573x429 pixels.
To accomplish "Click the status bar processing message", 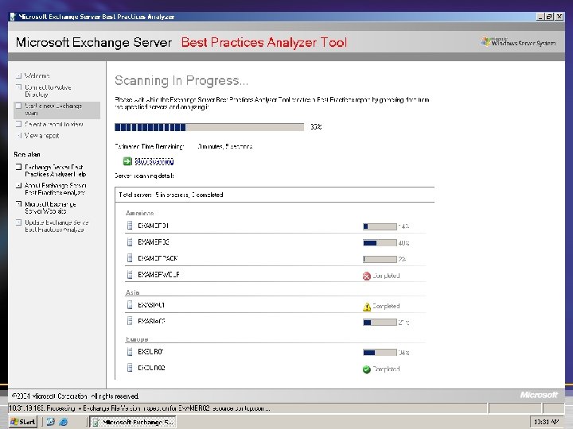I will point(139,408).
